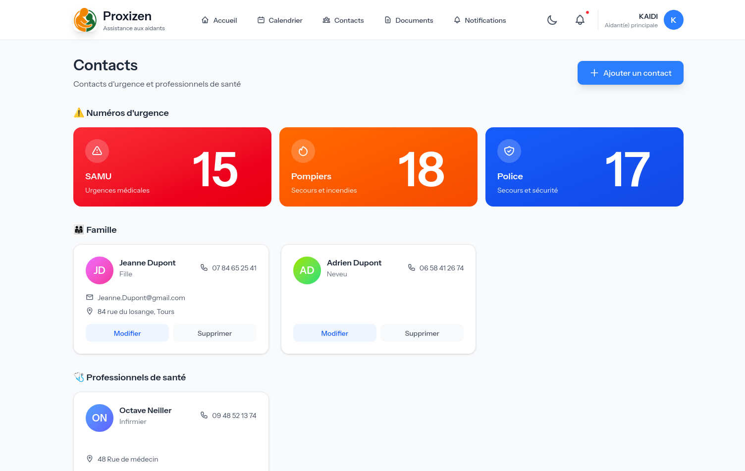This screenshot has height=471, width=745.
Task: Click the small bell icon beside Notifications
Action: click(x=457, y=20)
